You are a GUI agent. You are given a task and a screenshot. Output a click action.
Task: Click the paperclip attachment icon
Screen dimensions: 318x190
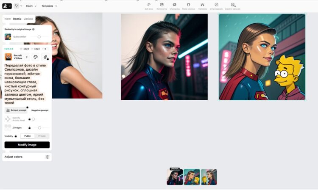(x=45, y=57)
